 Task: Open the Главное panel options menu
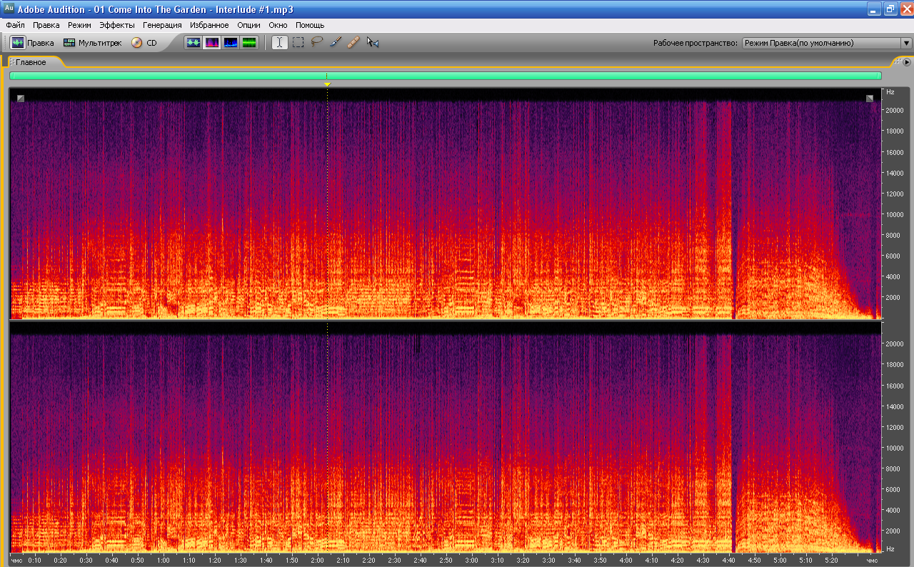(907, 62)
